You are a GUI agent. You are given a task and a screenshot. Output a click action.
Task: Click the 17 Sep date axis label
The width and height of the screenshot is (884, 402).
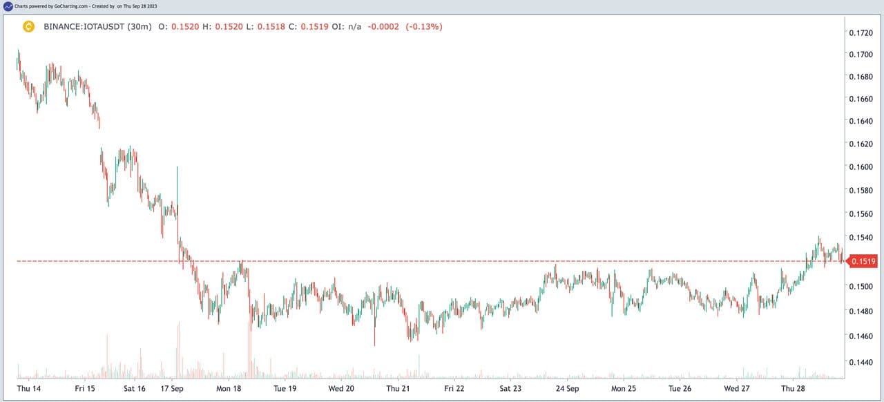click(171, 389)
